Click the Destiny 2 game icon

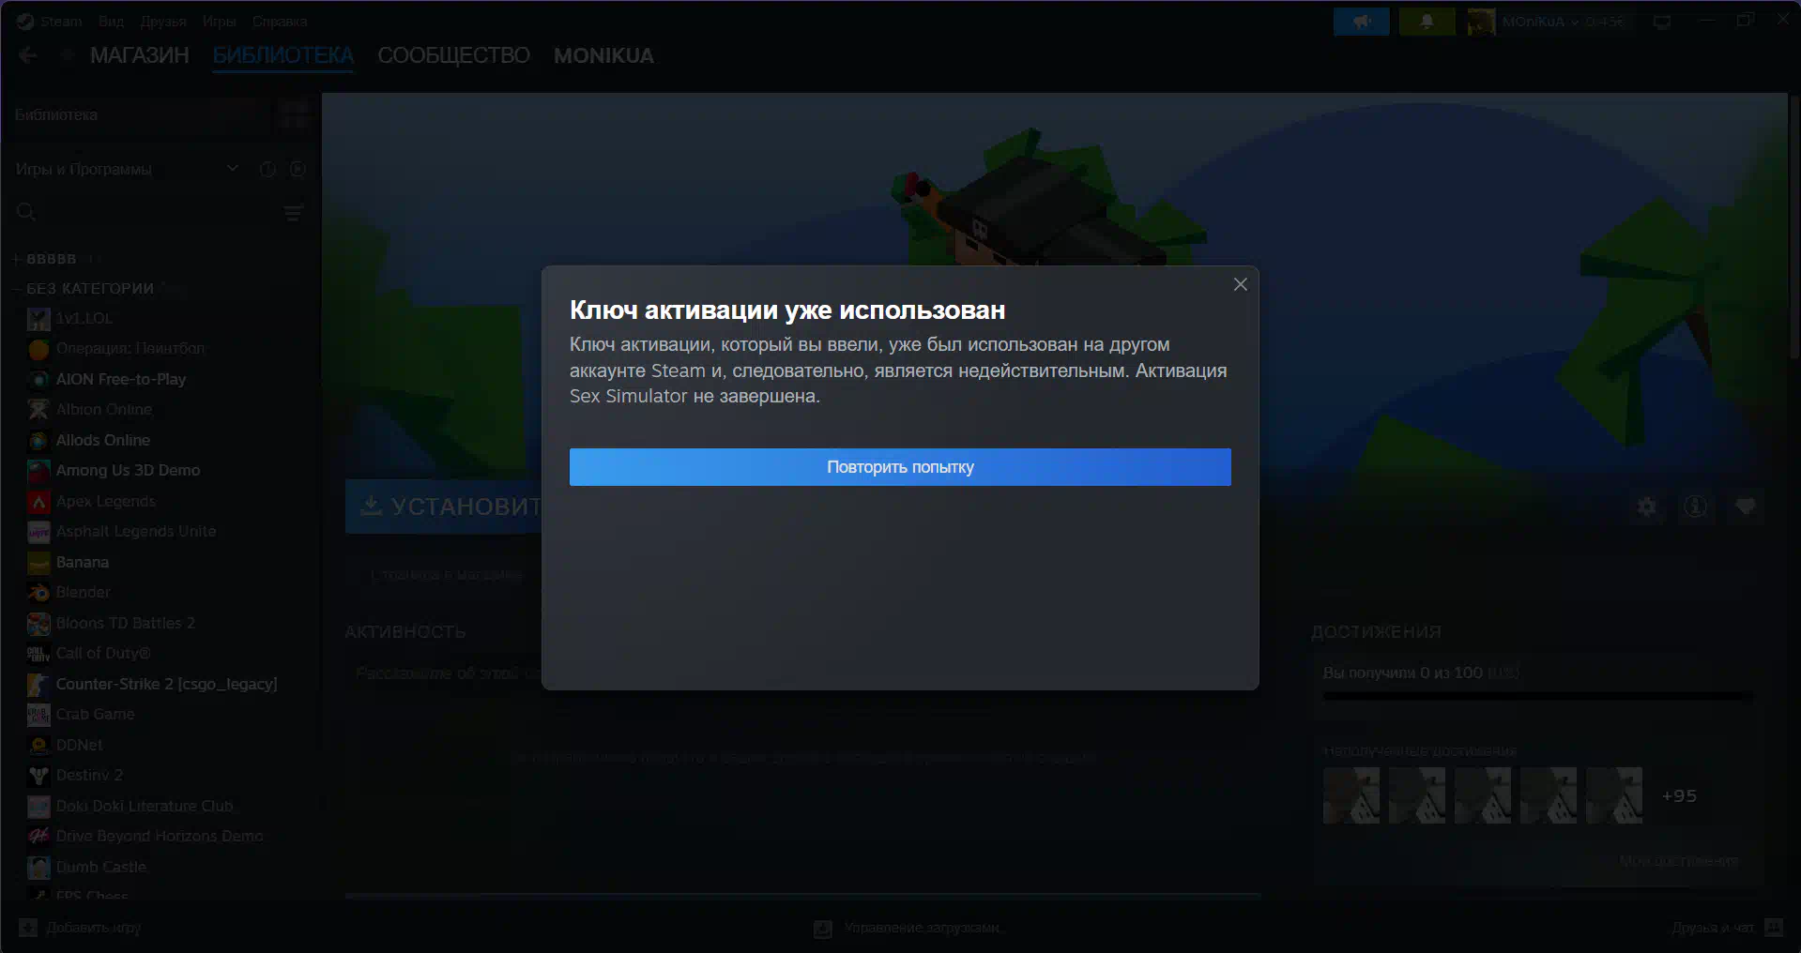click(38, 776)
